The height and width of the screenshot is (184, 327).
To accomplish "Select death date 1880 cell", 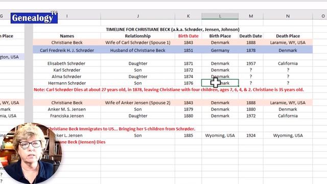I will tap(251, 109).
